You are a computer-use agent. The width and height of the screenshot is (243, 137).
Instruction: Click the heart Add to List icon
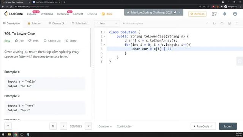[x=45, y=41]
